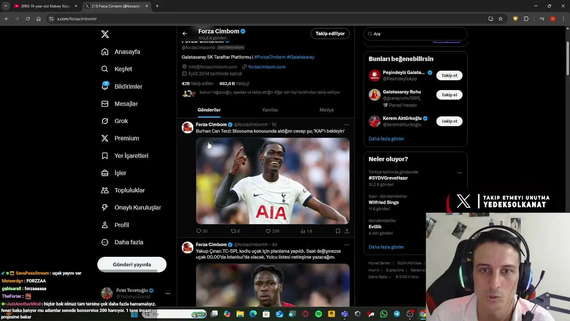The height and width of the screenshot is (321, 570).
Task: Open File Explorer from the taskbar
Action: (x=240, y=314)
